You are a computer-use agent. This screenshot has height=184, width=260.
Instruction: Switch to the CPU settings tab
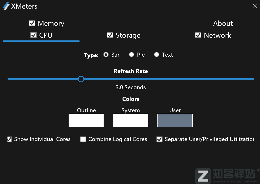point(46,35)
